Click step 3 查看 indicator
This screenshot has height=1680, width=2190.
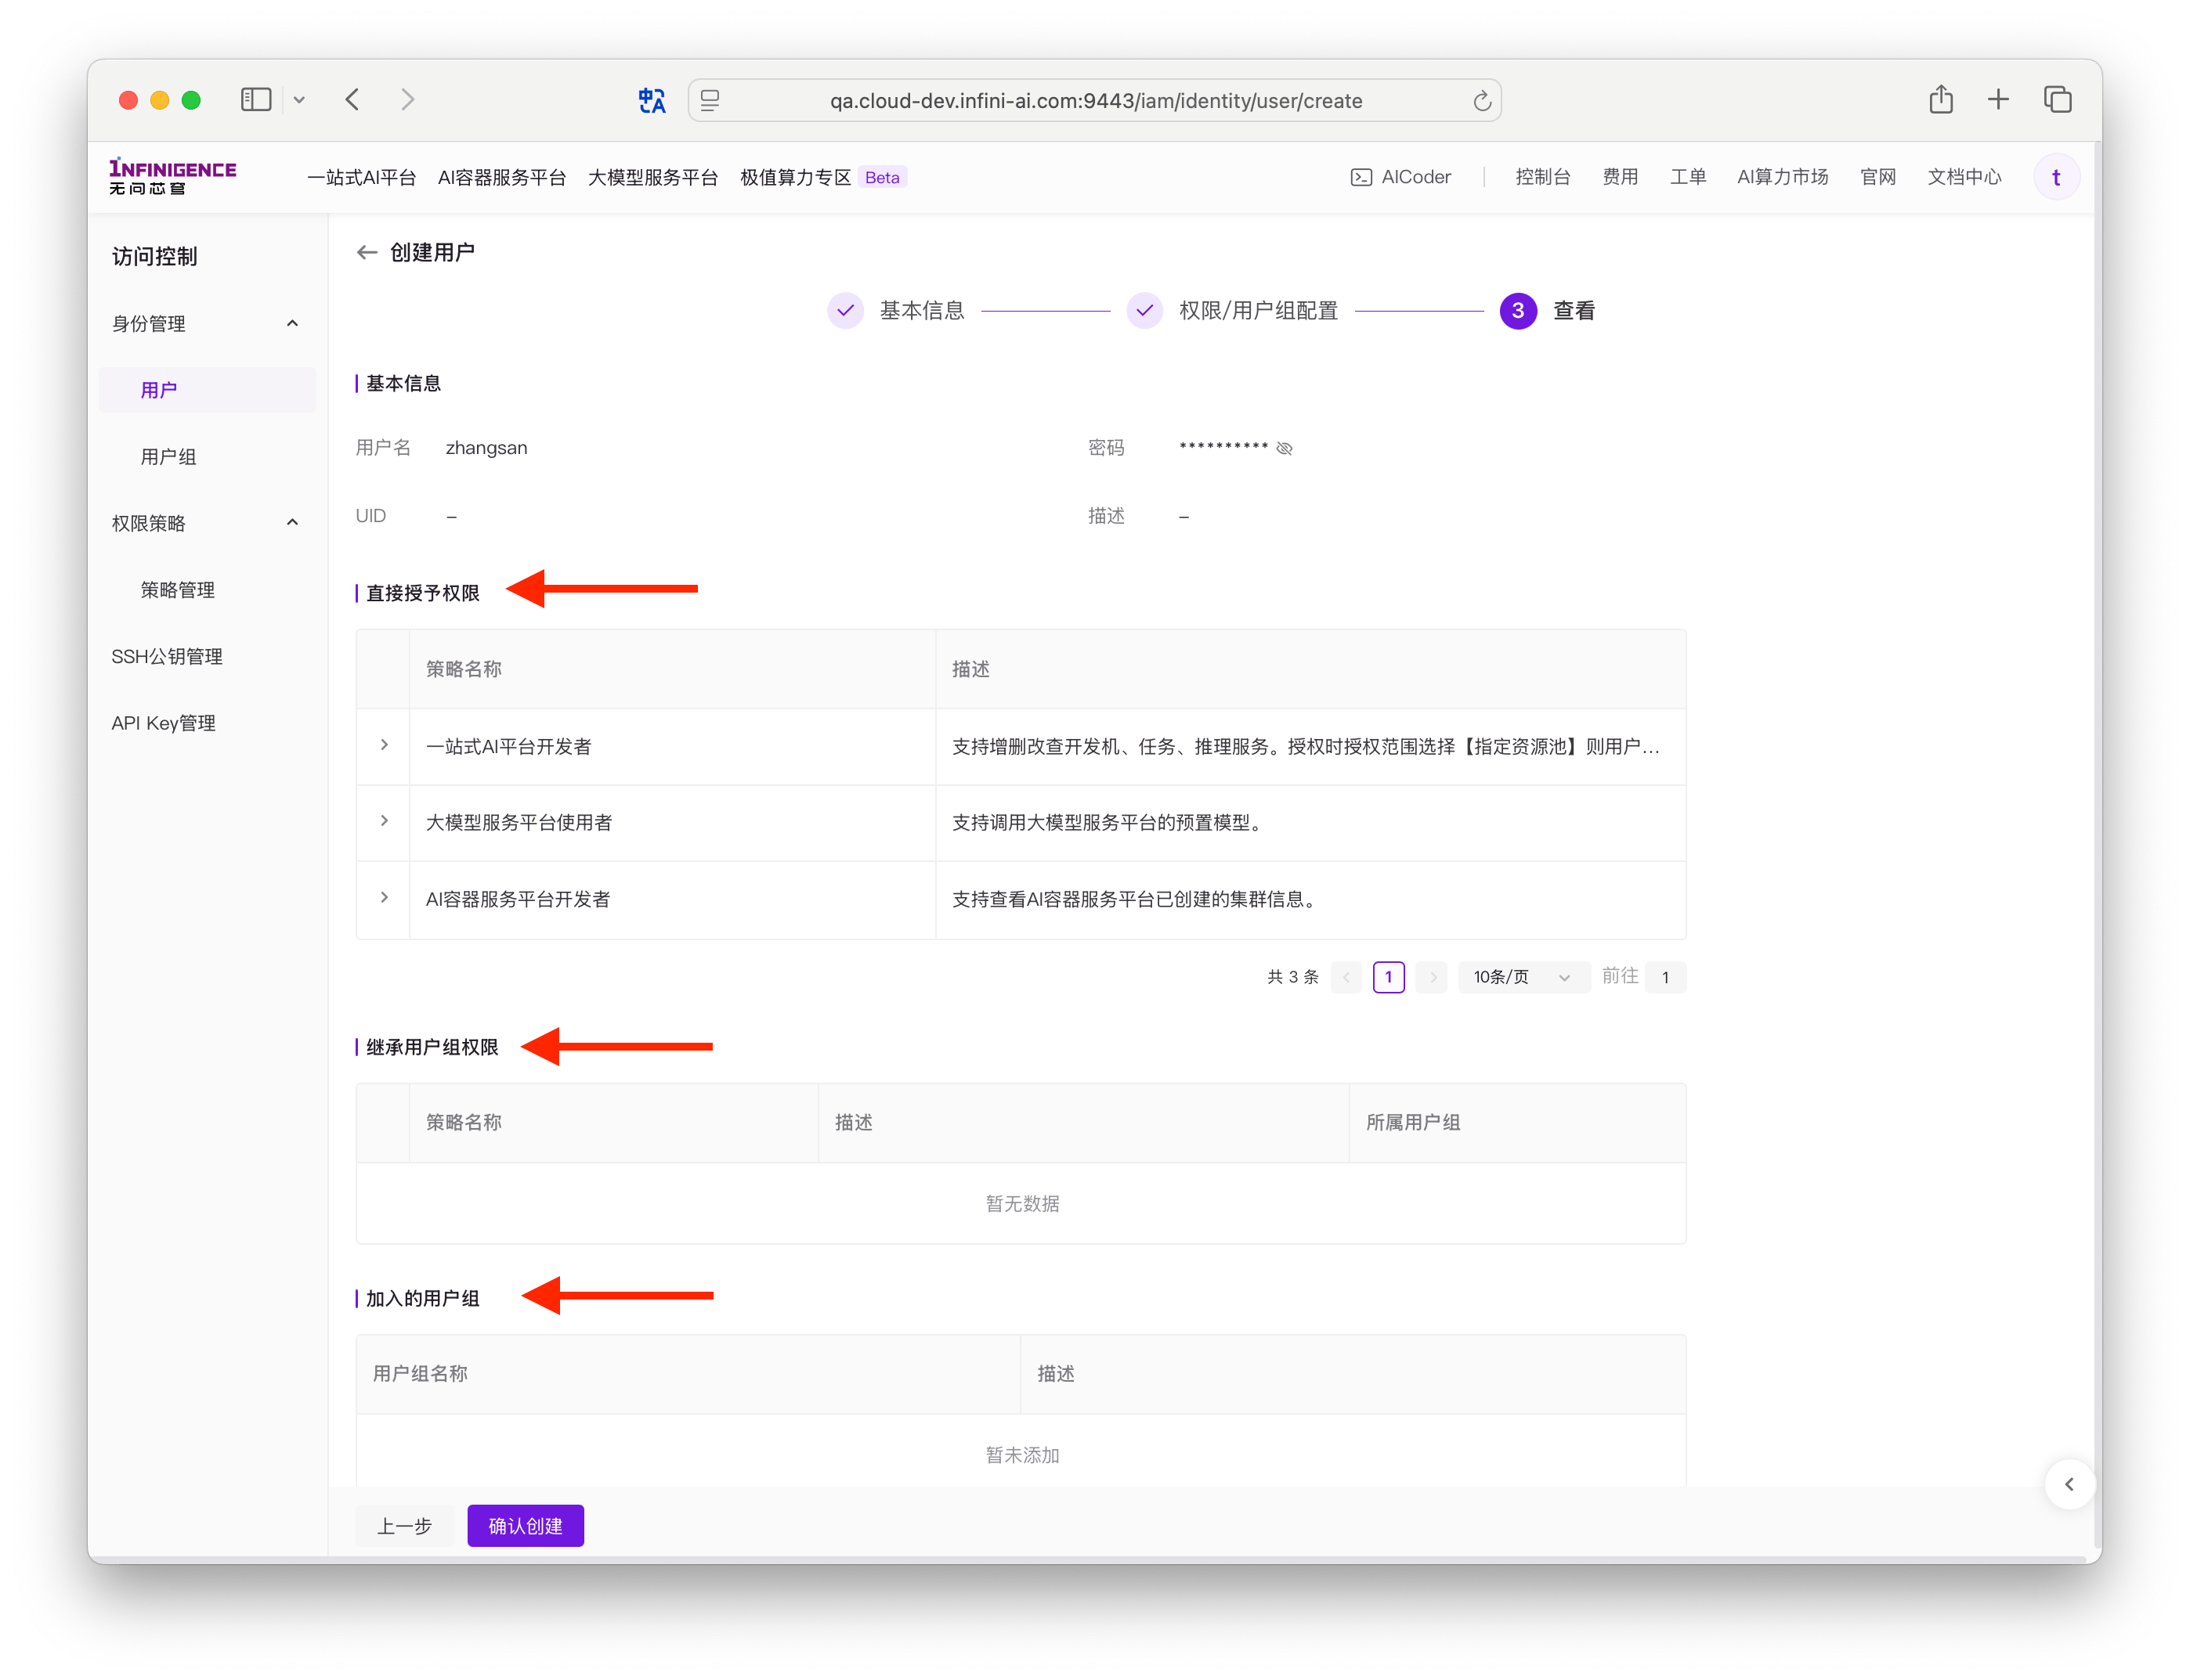pyautogui.click(x=1518, y=311)
